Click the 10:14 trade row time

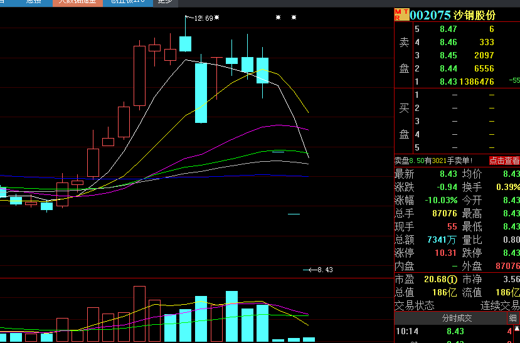[x=407, y=331]
